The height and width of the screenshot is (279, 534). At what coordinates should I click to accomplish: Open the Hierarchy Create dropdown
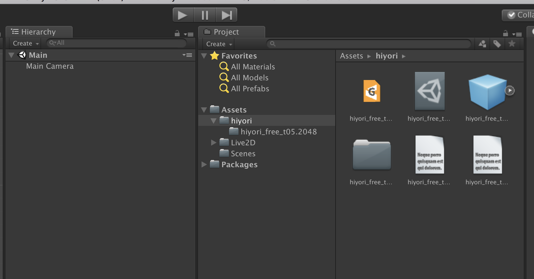tap(26, 43)
